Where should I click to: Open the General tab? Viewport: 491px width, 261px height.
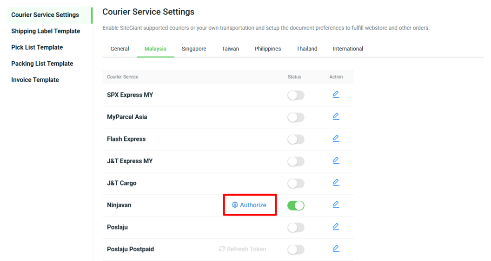point(119,49)
